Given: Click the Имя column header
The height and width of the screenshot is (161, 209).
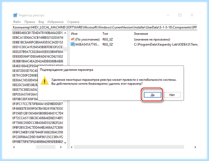Looking at the screenshot, I should pyautogui.click(x=74, y=34).
